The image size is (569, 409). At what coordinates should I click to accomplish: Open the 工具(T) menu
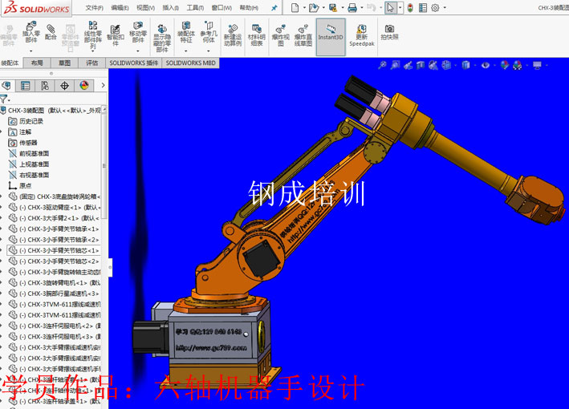pyautogui.click(x=195, y=7)
